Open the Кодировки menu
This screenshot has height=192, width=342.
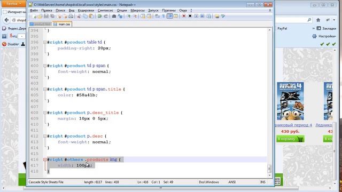click(86, 10)
